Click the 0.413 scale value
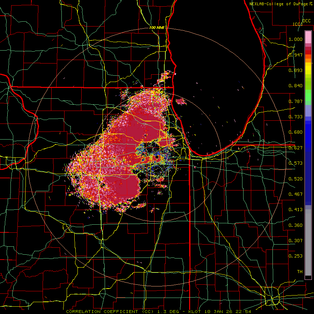 click(x=296, y=210)
